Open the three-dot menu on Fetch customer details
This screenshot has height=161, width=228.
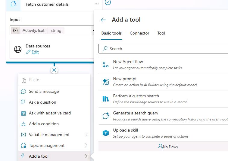[97, 4]
